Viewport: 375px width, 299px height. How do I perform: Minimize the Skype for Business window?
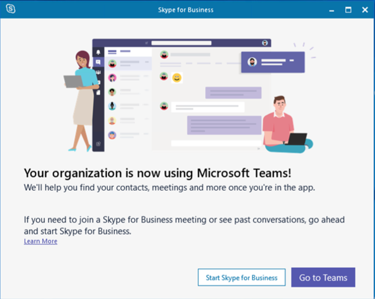pos(332,10)
